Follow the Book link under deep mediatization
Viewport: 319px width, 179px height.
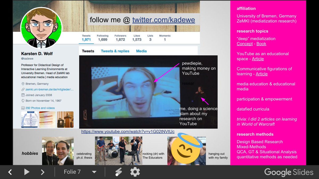click(x=261, y=44)
